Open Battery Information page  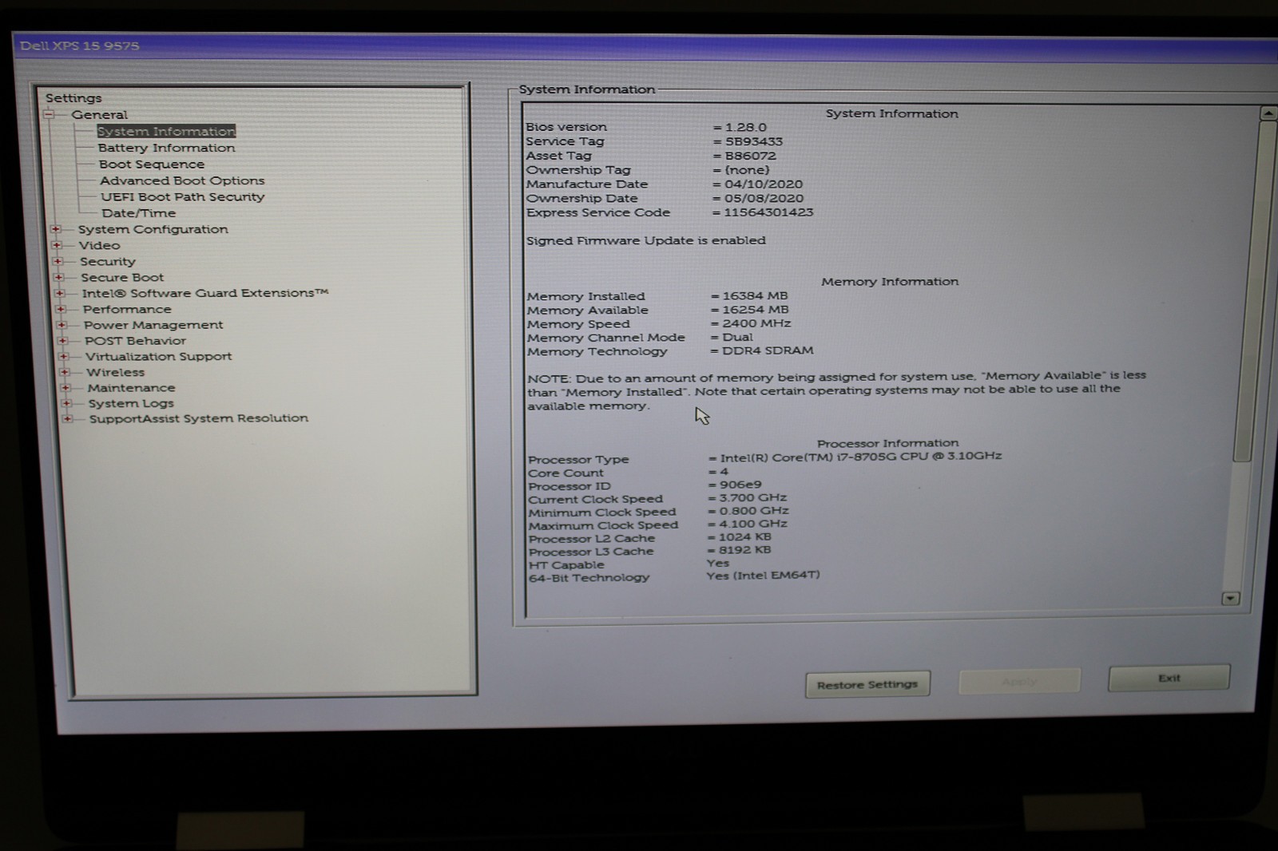tap(166, 148)
